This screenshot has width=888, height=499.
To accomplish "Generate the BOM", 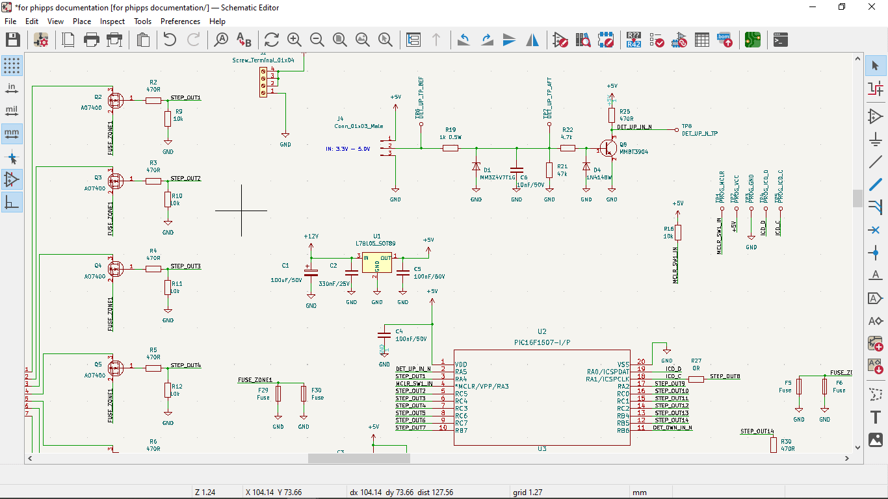I will point(724,40).
